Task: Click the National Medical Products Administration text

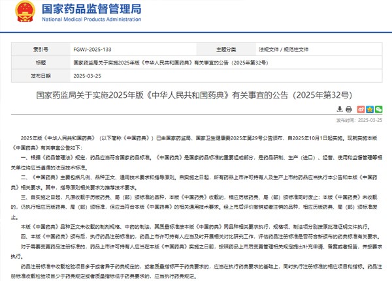Action: (91, 19)
